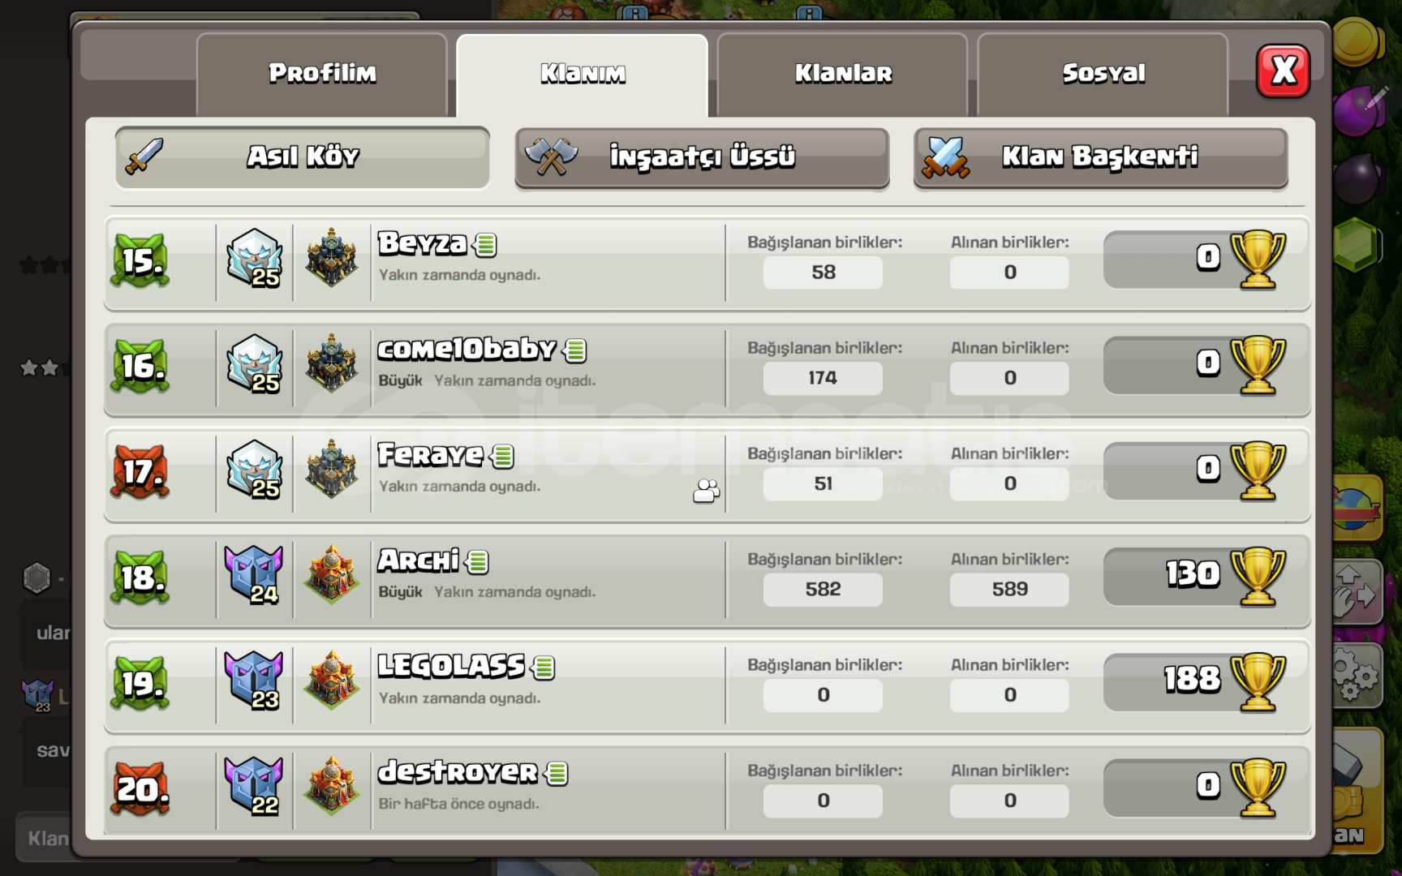The width and height of the screenshot is (1402, 876).
Task: Close the clan window with the red X
Action: [1284, 71]
